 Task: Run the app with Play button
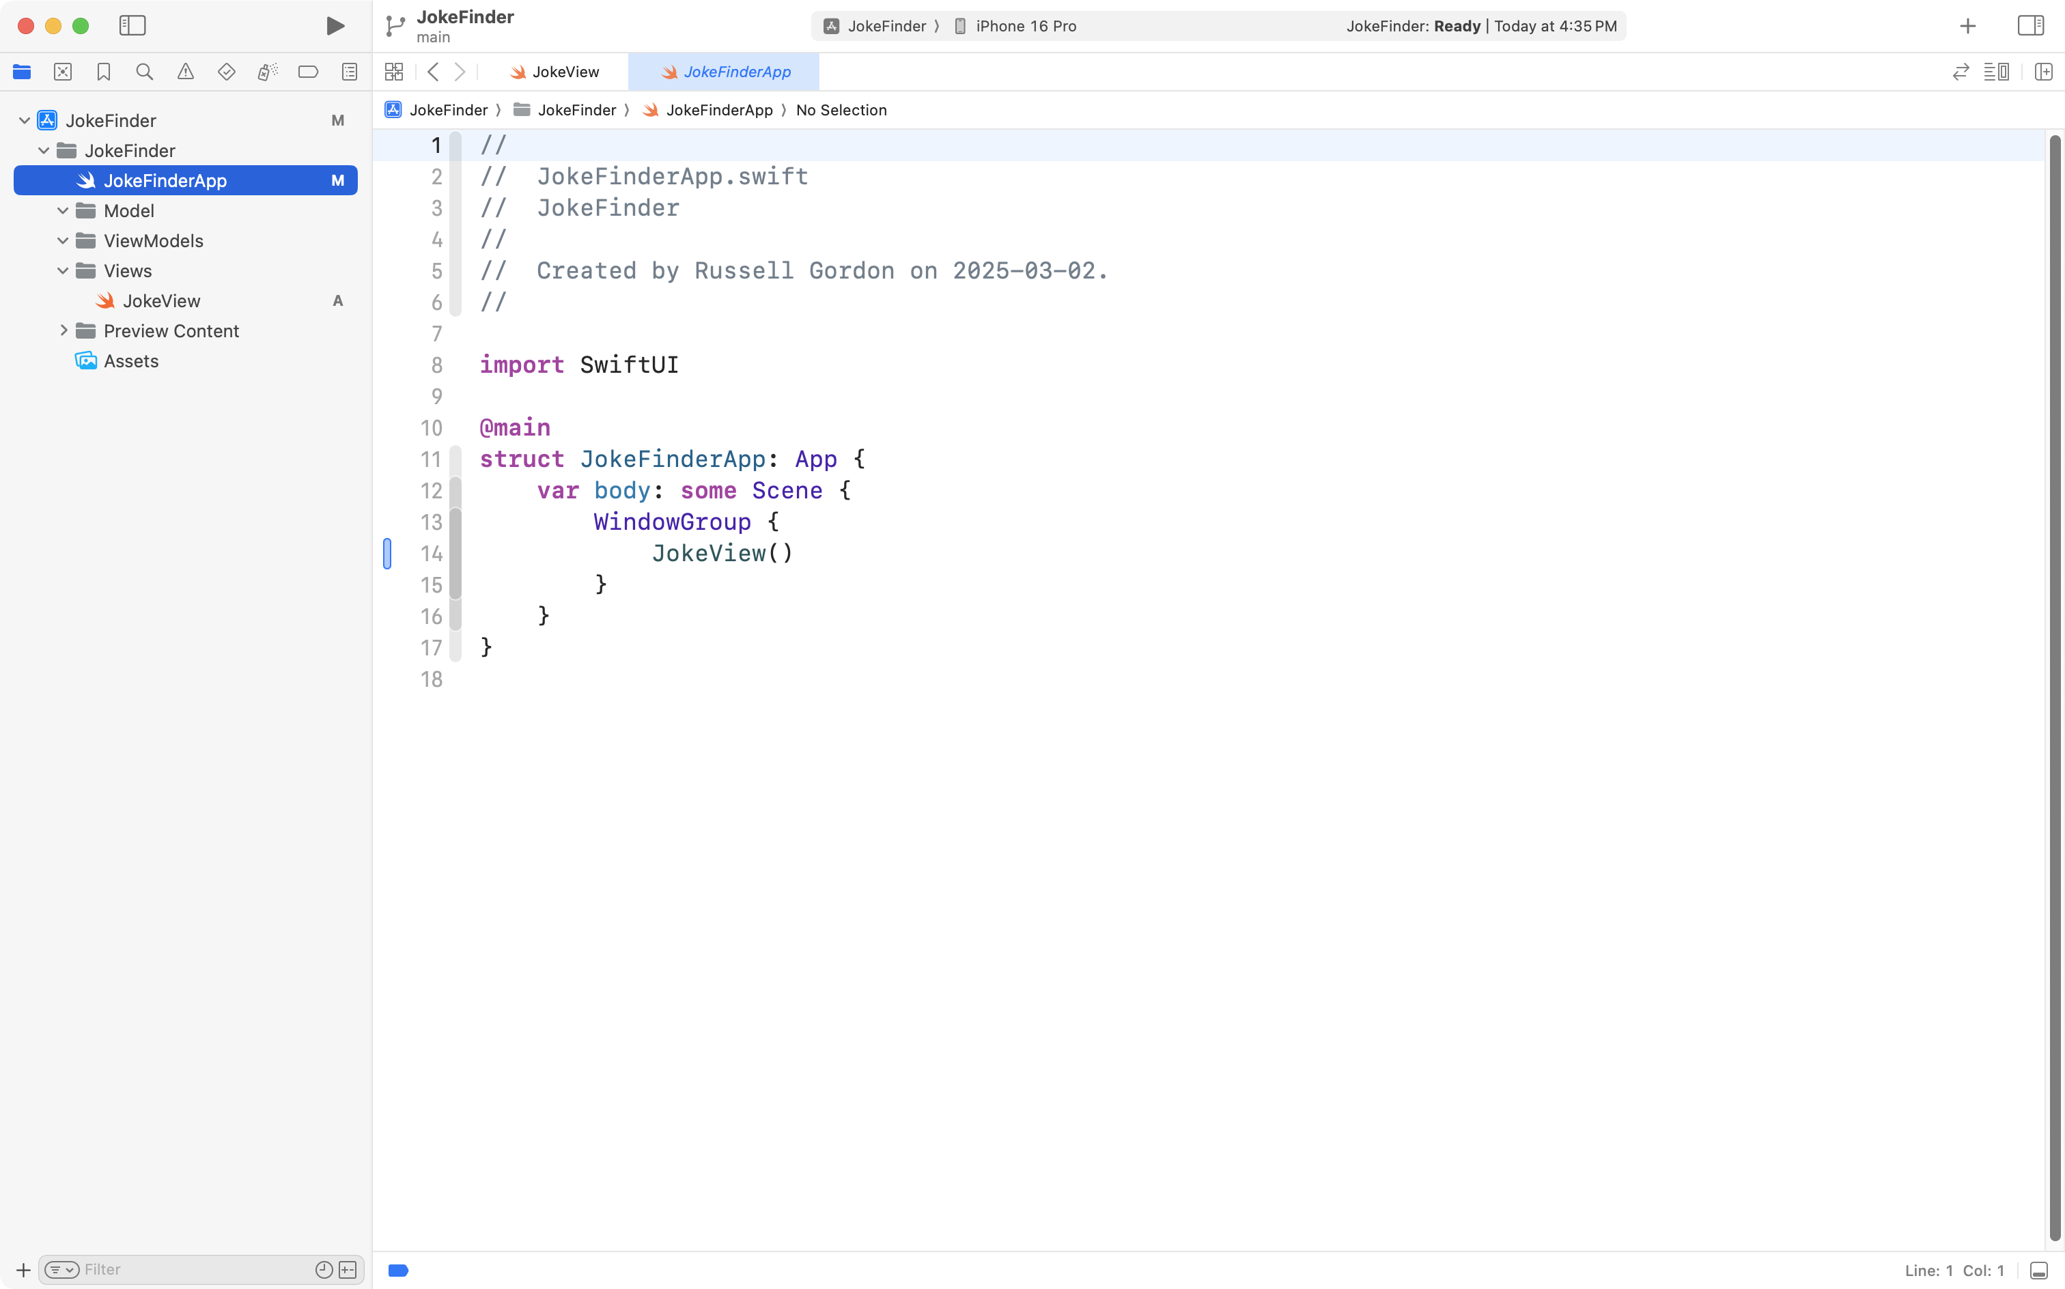coord(335,25)
